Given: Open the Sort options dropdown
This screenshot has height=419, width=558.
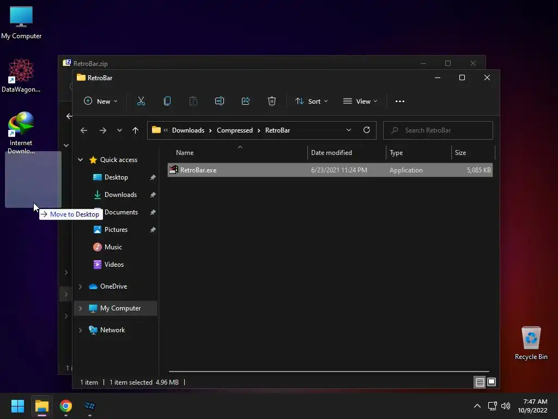Looking at the screenshot, I should click(x=311, y=101).
